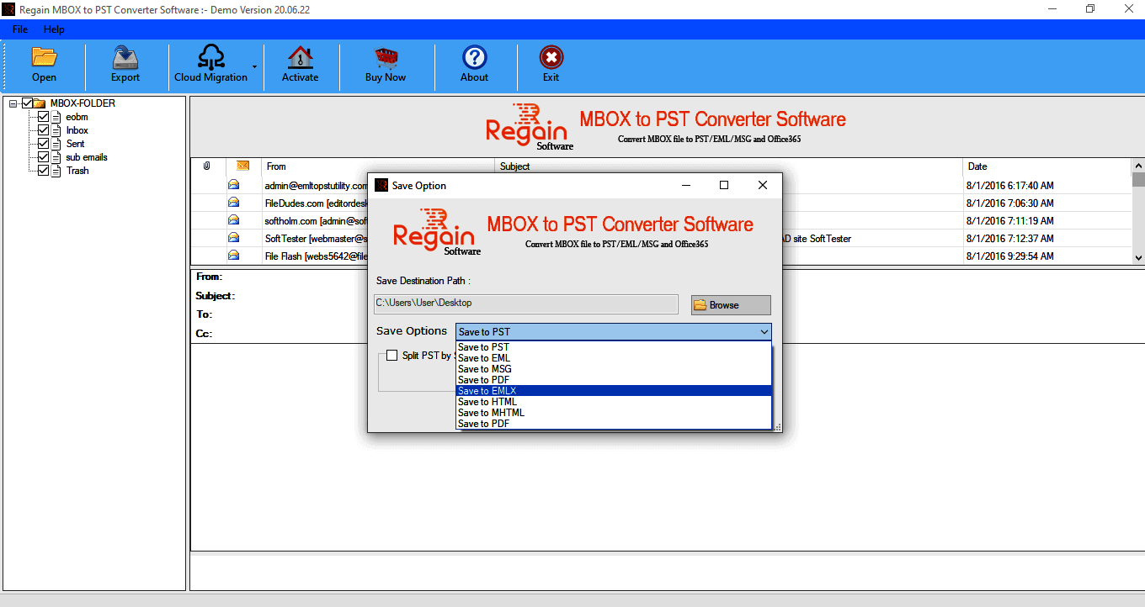Toggle the MBOX-FOLDER root checkbox
The height and width of the screenshot is (607, 1145).
(x=27, y=103)
